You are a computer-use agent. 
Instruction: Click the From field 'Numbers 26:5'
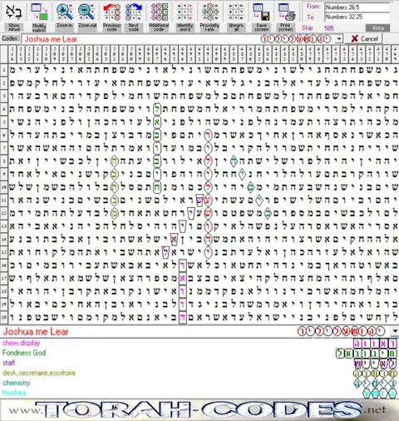(357, 7)
